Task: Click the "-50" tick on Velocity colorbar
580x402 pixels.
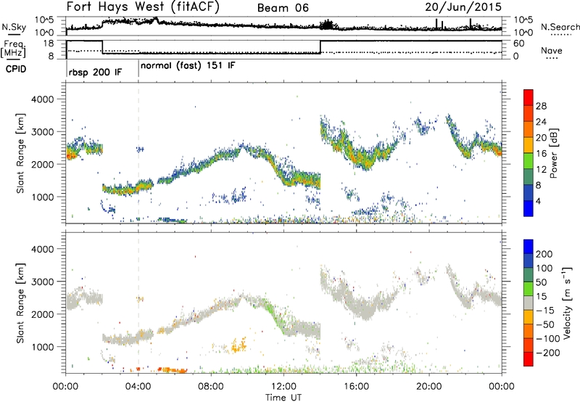Action: point(545,324)
